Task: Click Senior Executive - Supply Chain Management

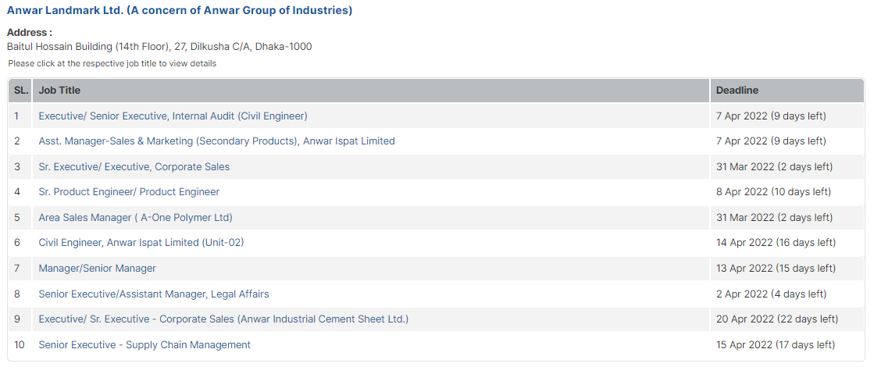Action: pyautogui.click(x=144, y=345)
